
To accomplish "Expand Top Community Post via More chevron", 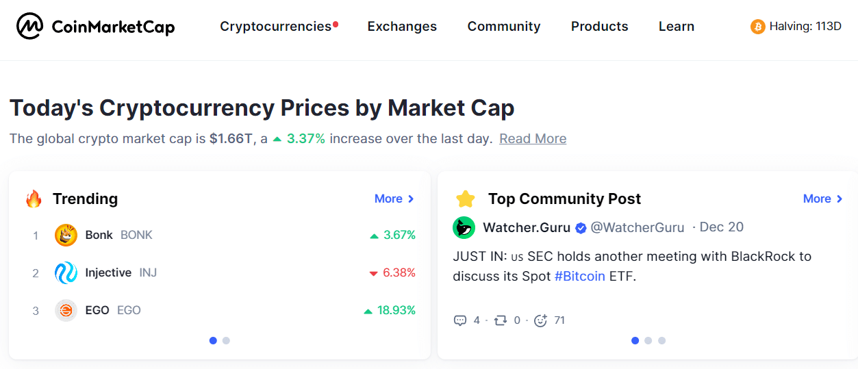I will [840, 199].
